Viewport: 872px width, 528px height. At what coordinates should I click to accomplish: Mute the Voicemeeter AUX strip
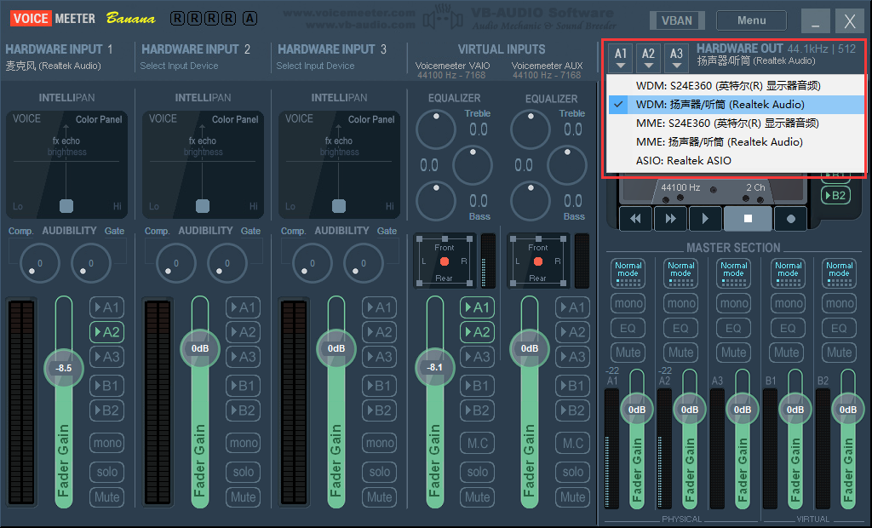click(572, 496)
